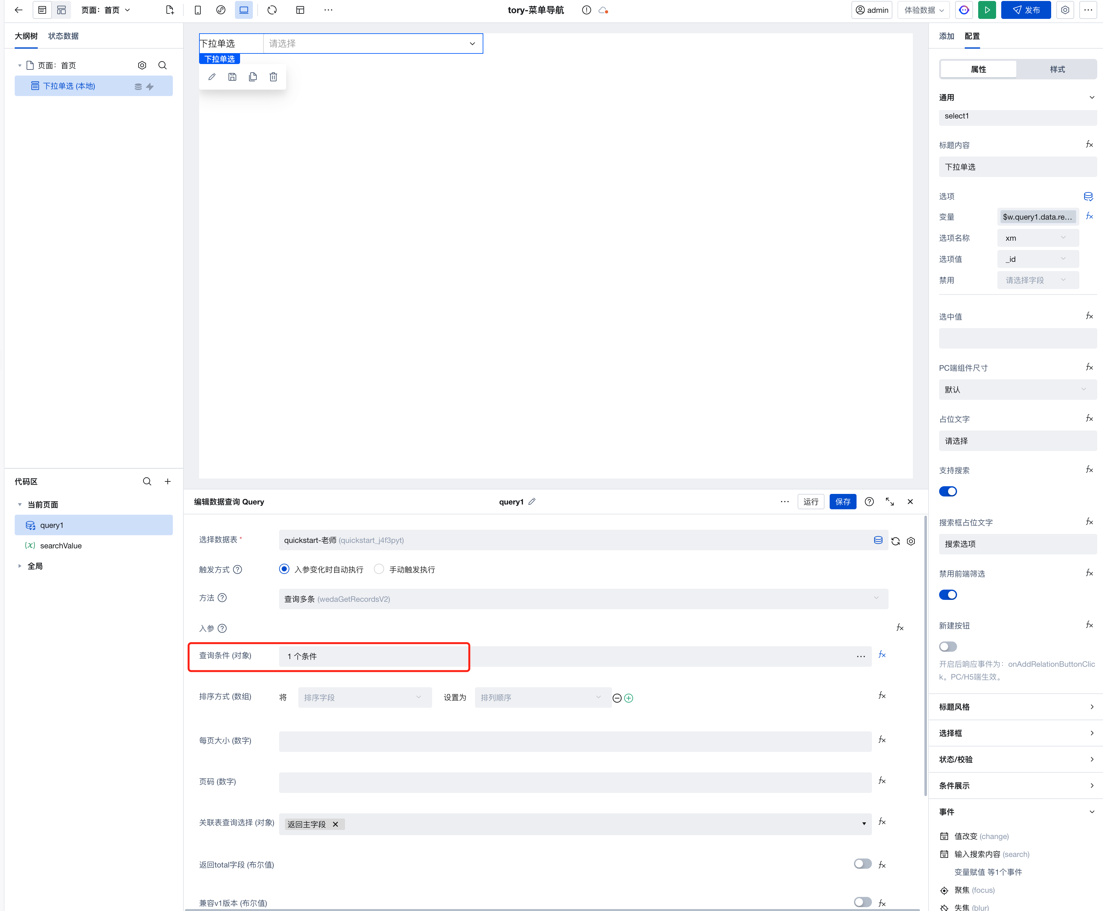This screenshot has width=1103, height=911.
Task: Select the 属性 tab
Action: click(978, 69)
